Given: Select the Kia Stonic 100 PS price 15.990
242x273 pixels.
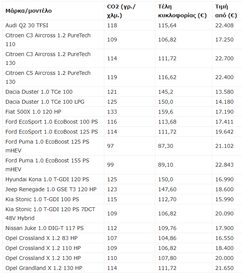Looking at the screenshot, I should click(226, 199).
